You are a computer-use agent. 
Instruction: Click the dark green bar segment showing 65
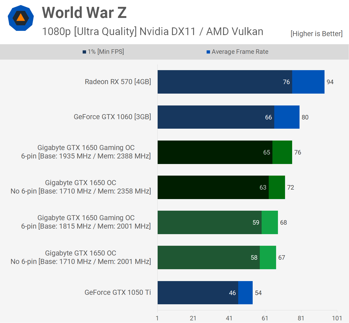[215, 152]
